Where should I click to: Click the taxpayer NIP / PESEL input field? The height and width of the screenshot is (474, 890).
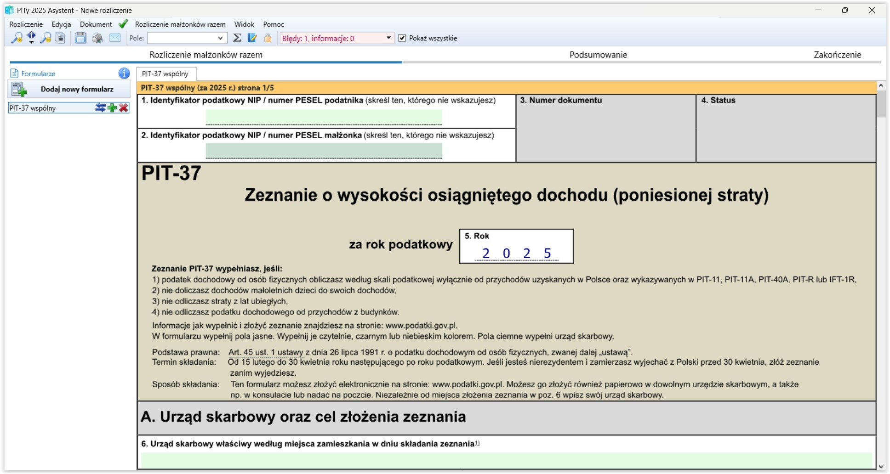pos(324,117)
